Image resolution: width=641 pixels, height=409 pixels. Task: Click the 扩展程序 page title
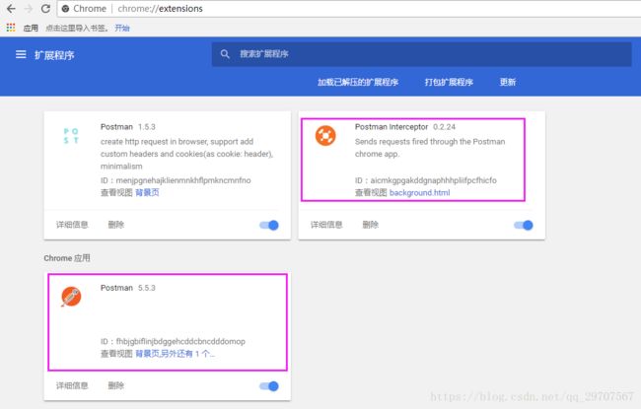[x=54, y=55]
